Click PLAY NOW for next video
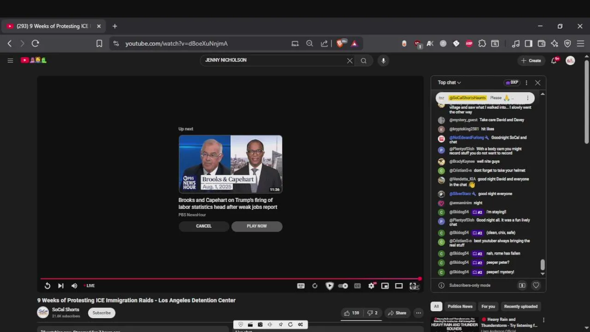This screenshot has height=332, width=590. point(257,226)
